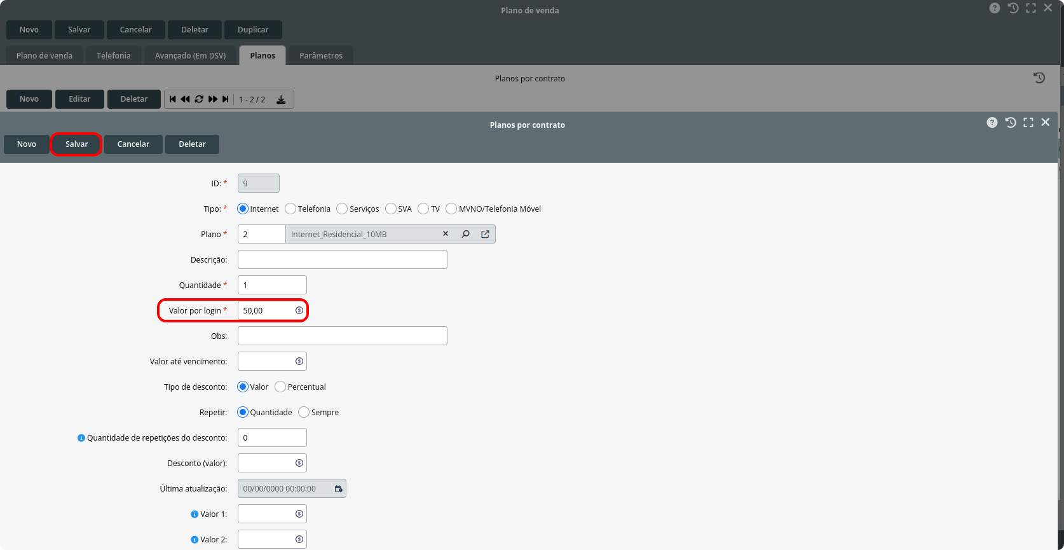Viewport: 1064px width, 550px height.
Task: Select Internet as Tipo
Action: tap(243, 209)
